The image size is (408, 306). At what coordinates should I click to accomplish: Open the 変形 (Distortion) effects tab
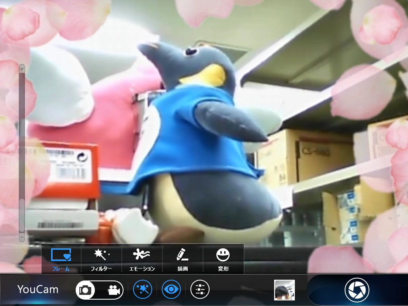click(x=223, y=259)
